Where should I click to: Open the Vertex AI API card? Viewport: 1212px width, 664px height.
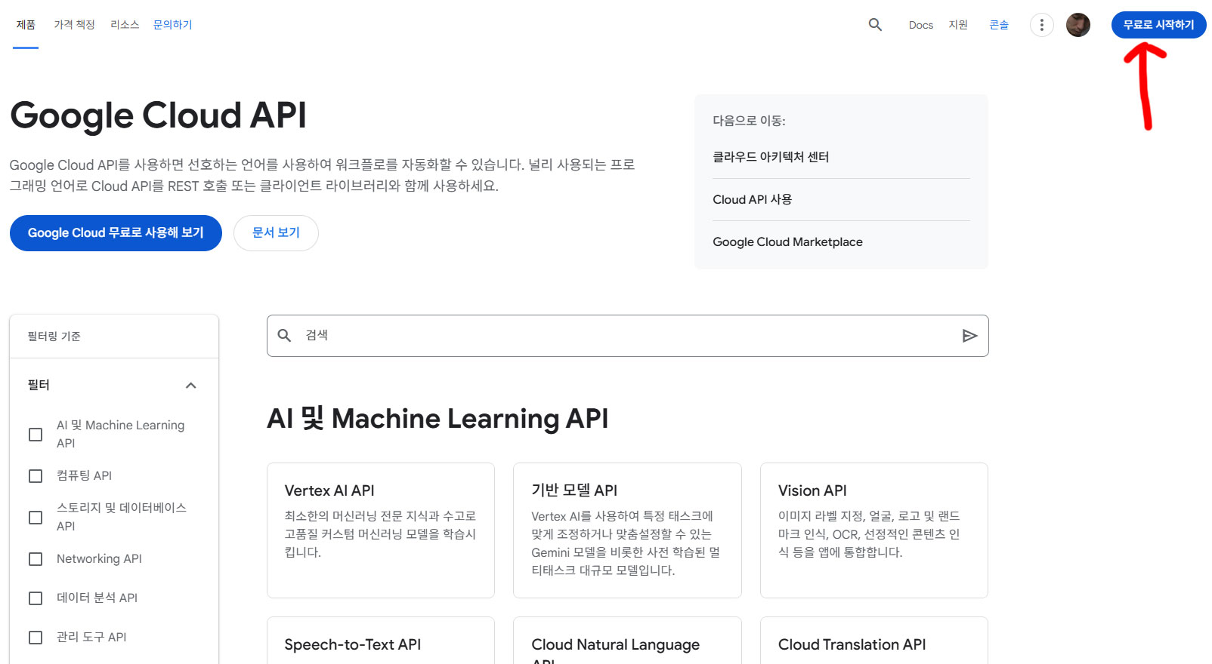[x=381, y=530]
